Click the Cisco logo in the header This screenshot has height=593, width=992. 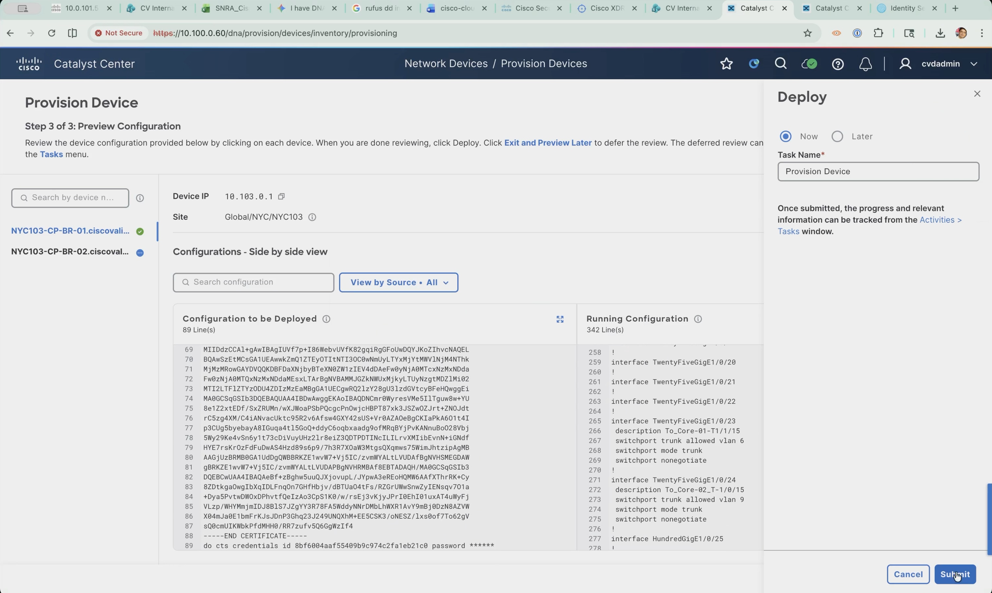pyautogui.click(x=29, y=64)
